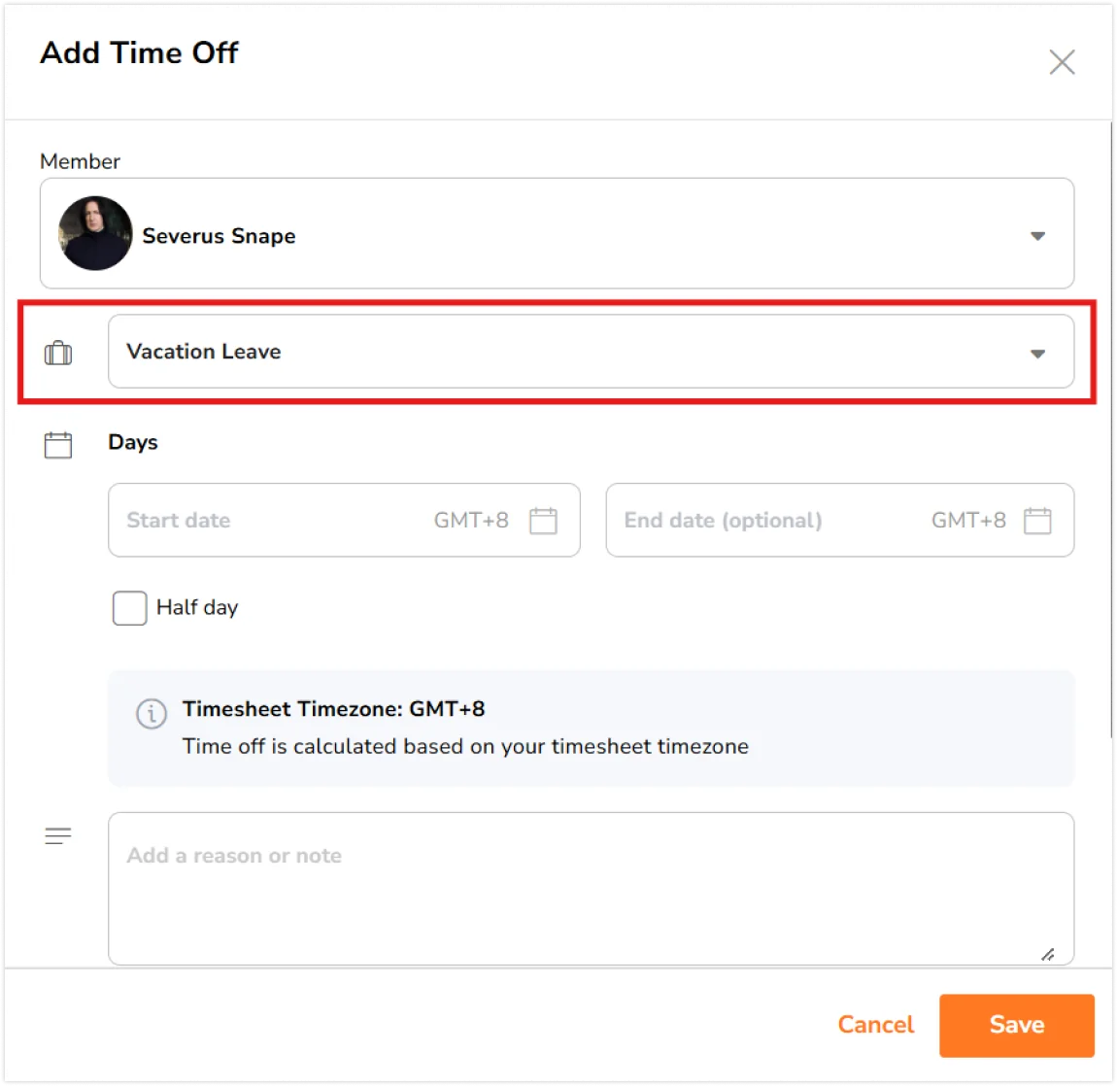Click the info icon near Timesheet Timezone
The image size is (1117, 1086).
151,714
